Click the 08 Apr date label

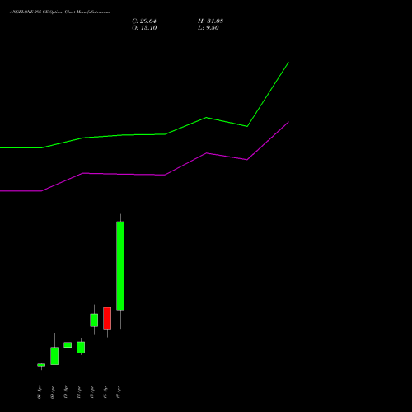[x=40, y=393]
